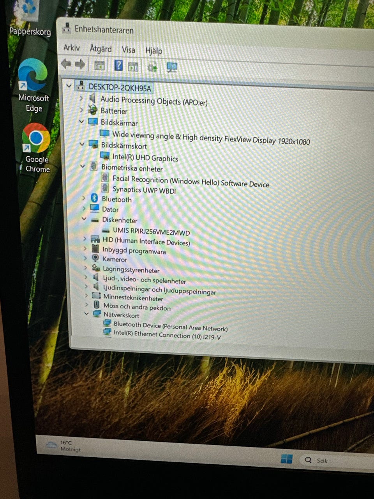The height and width of the screenshot is (499, 374).
Task: Open the weather widget showing 16°C
Action: (63, 446)
